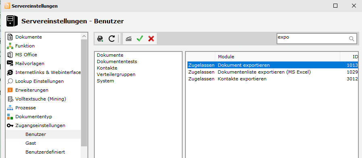Select Lookup Einstellungen entry

[40, 81]
